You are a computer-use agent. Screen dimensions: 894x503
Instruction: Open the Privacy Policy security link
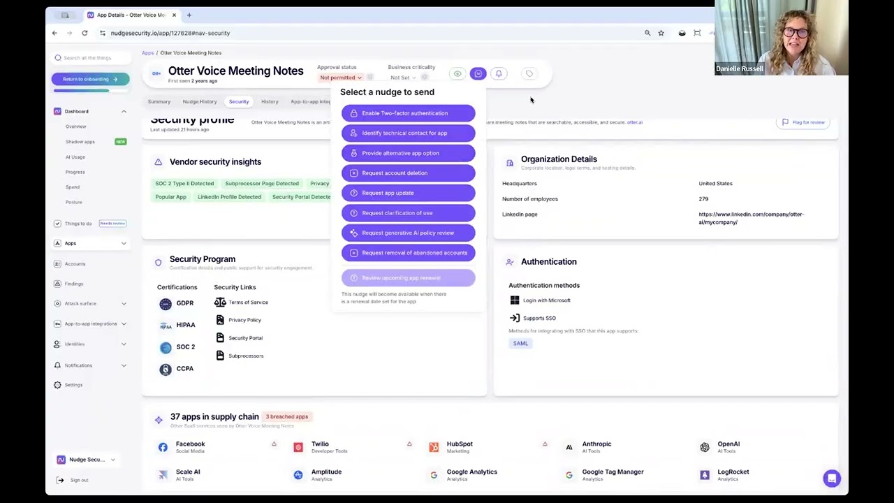coord(244,320)
